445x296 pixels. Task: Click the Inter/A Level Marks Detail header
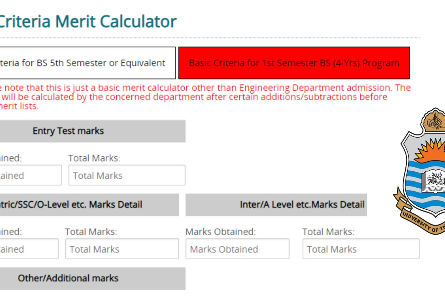(276, 205)
